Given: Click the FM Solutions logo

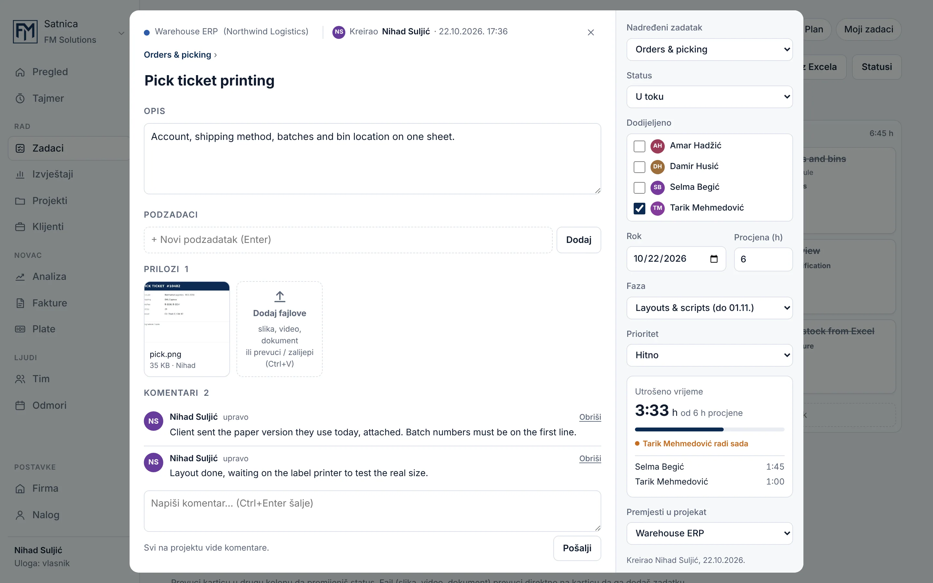Looking at the screenshot, I should coord(25,32).
